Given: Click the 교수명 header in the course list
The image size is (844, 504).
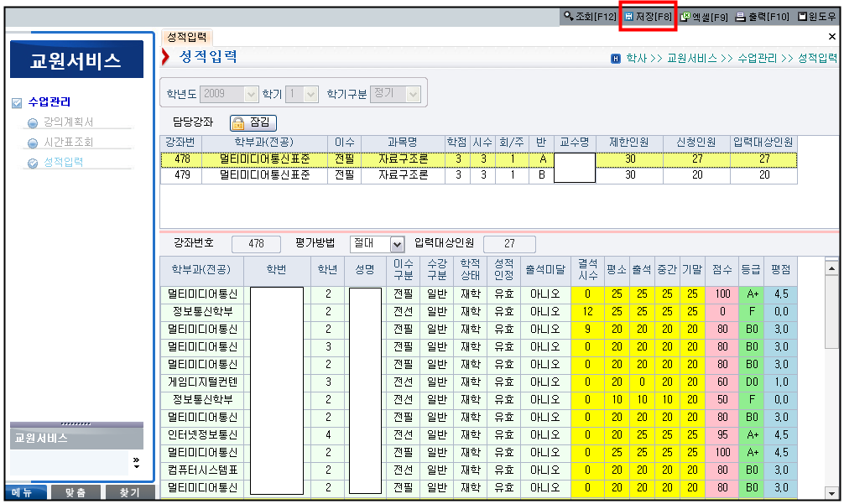Looking at the screenshot, I should click(575, 143).
